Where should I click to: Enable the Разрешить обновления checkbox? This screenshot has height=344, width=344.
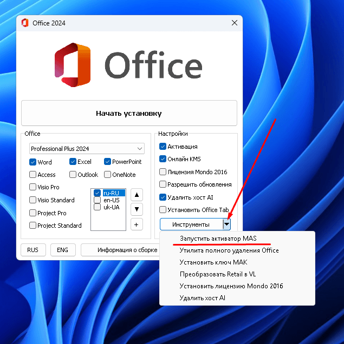coord(163,184)
